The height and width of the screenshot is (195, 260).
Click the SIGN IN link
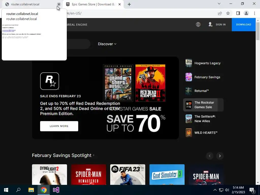click(221, 25)
